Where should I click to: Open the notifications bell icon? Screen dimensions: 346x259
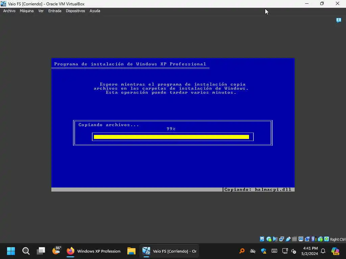(x=323, y=251)
